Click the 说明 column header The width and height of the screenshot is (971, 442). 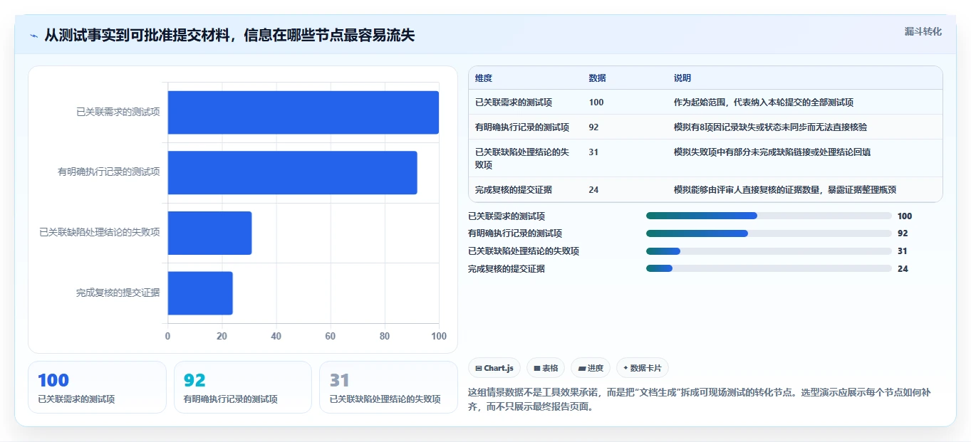click(x=682, y=78)
